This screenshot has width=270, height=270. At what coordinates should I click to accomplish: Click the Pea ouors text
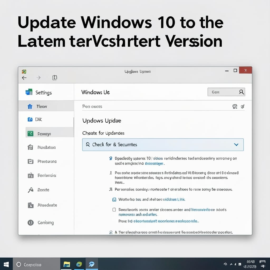(x=92, y=107)
